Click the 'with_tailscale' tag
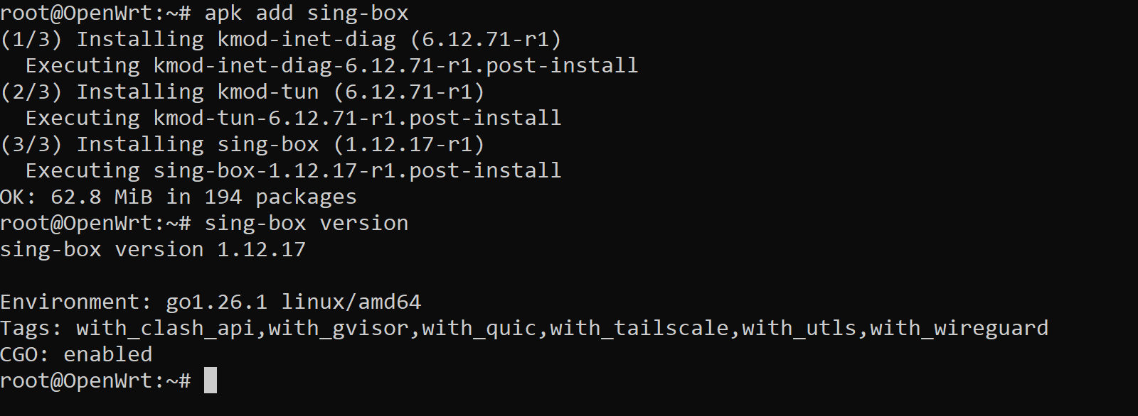This screenshot has width=1138, height=416. pos(639,328)
